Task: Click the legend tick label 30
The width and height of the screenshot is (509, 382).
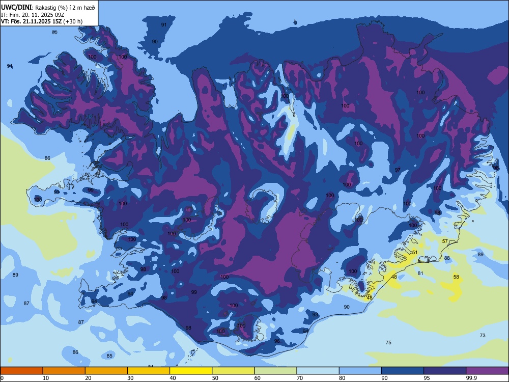Action: click(x=130, y=378)
